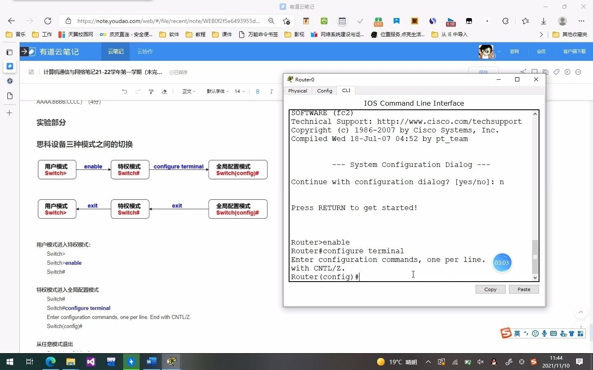This screenshot has height=370, width=593.
Task: Click CLI scrollbar up arrow
Action: [535, 114]
